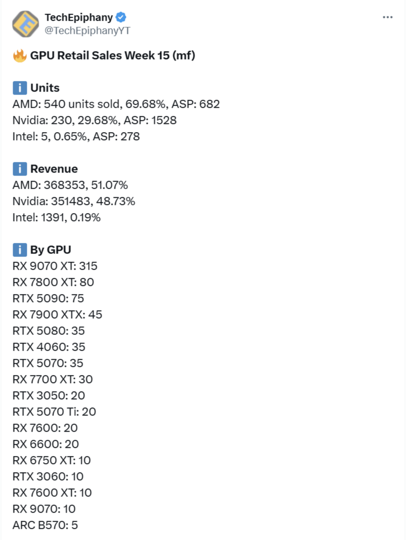Click the blue verified checkmark badge
The image size is (407, 540).
(x=121, y=17)
